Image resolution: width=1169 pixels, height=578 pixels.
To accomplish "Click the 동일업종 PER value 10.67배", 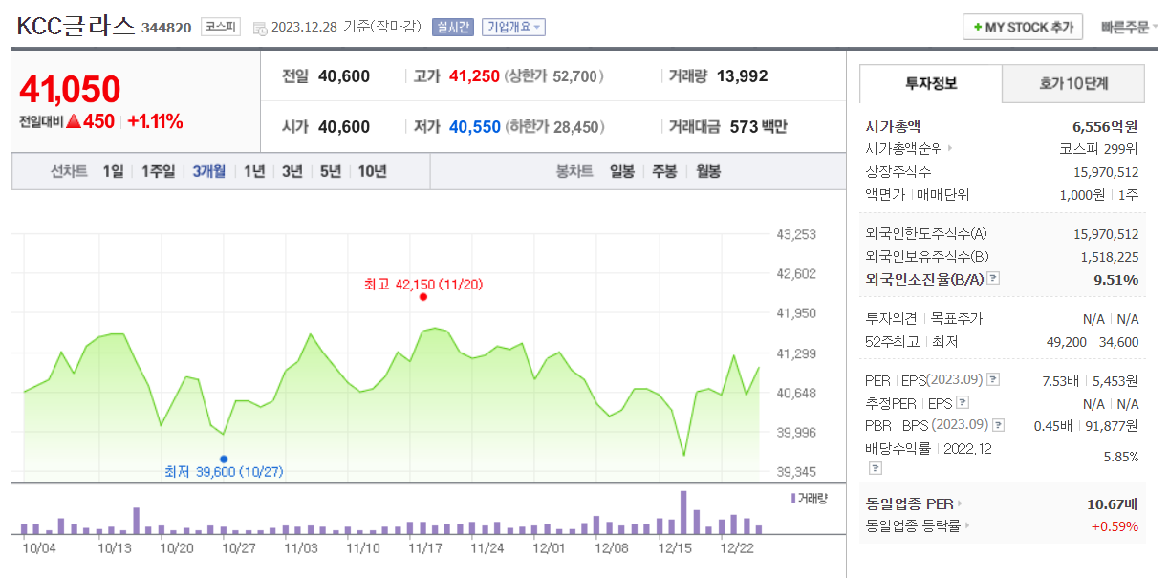I will coord(1112,503).
